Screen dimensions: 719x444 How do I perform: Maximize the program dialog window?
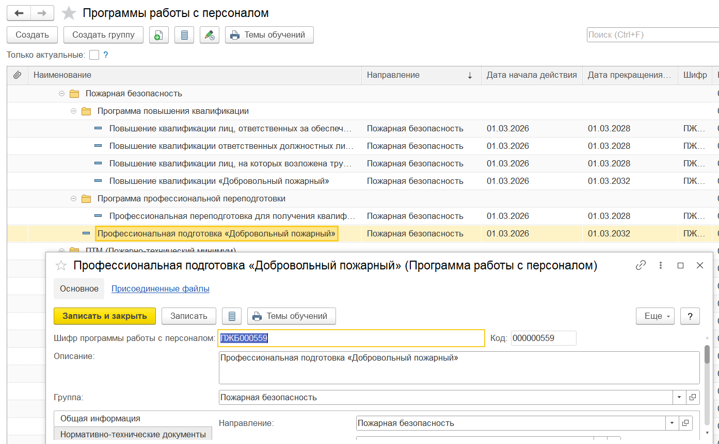tap(680, 265)
